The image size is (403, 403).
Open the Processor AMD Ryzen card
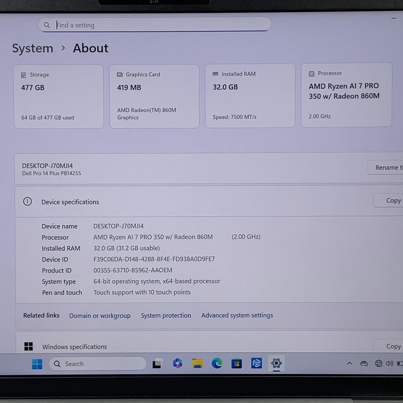(x=346, y=95)
